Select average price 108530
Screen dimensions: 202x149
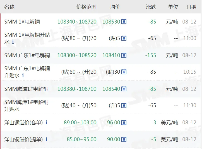coord(111,22)
